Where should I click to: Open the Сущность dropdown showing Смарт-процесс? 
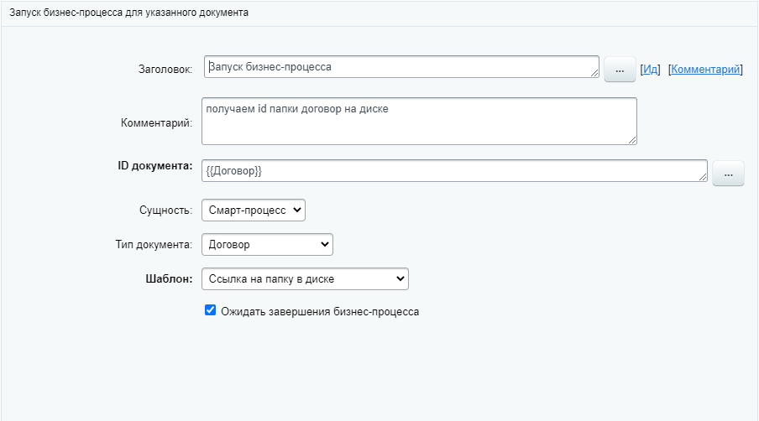(x=254, y=210)
